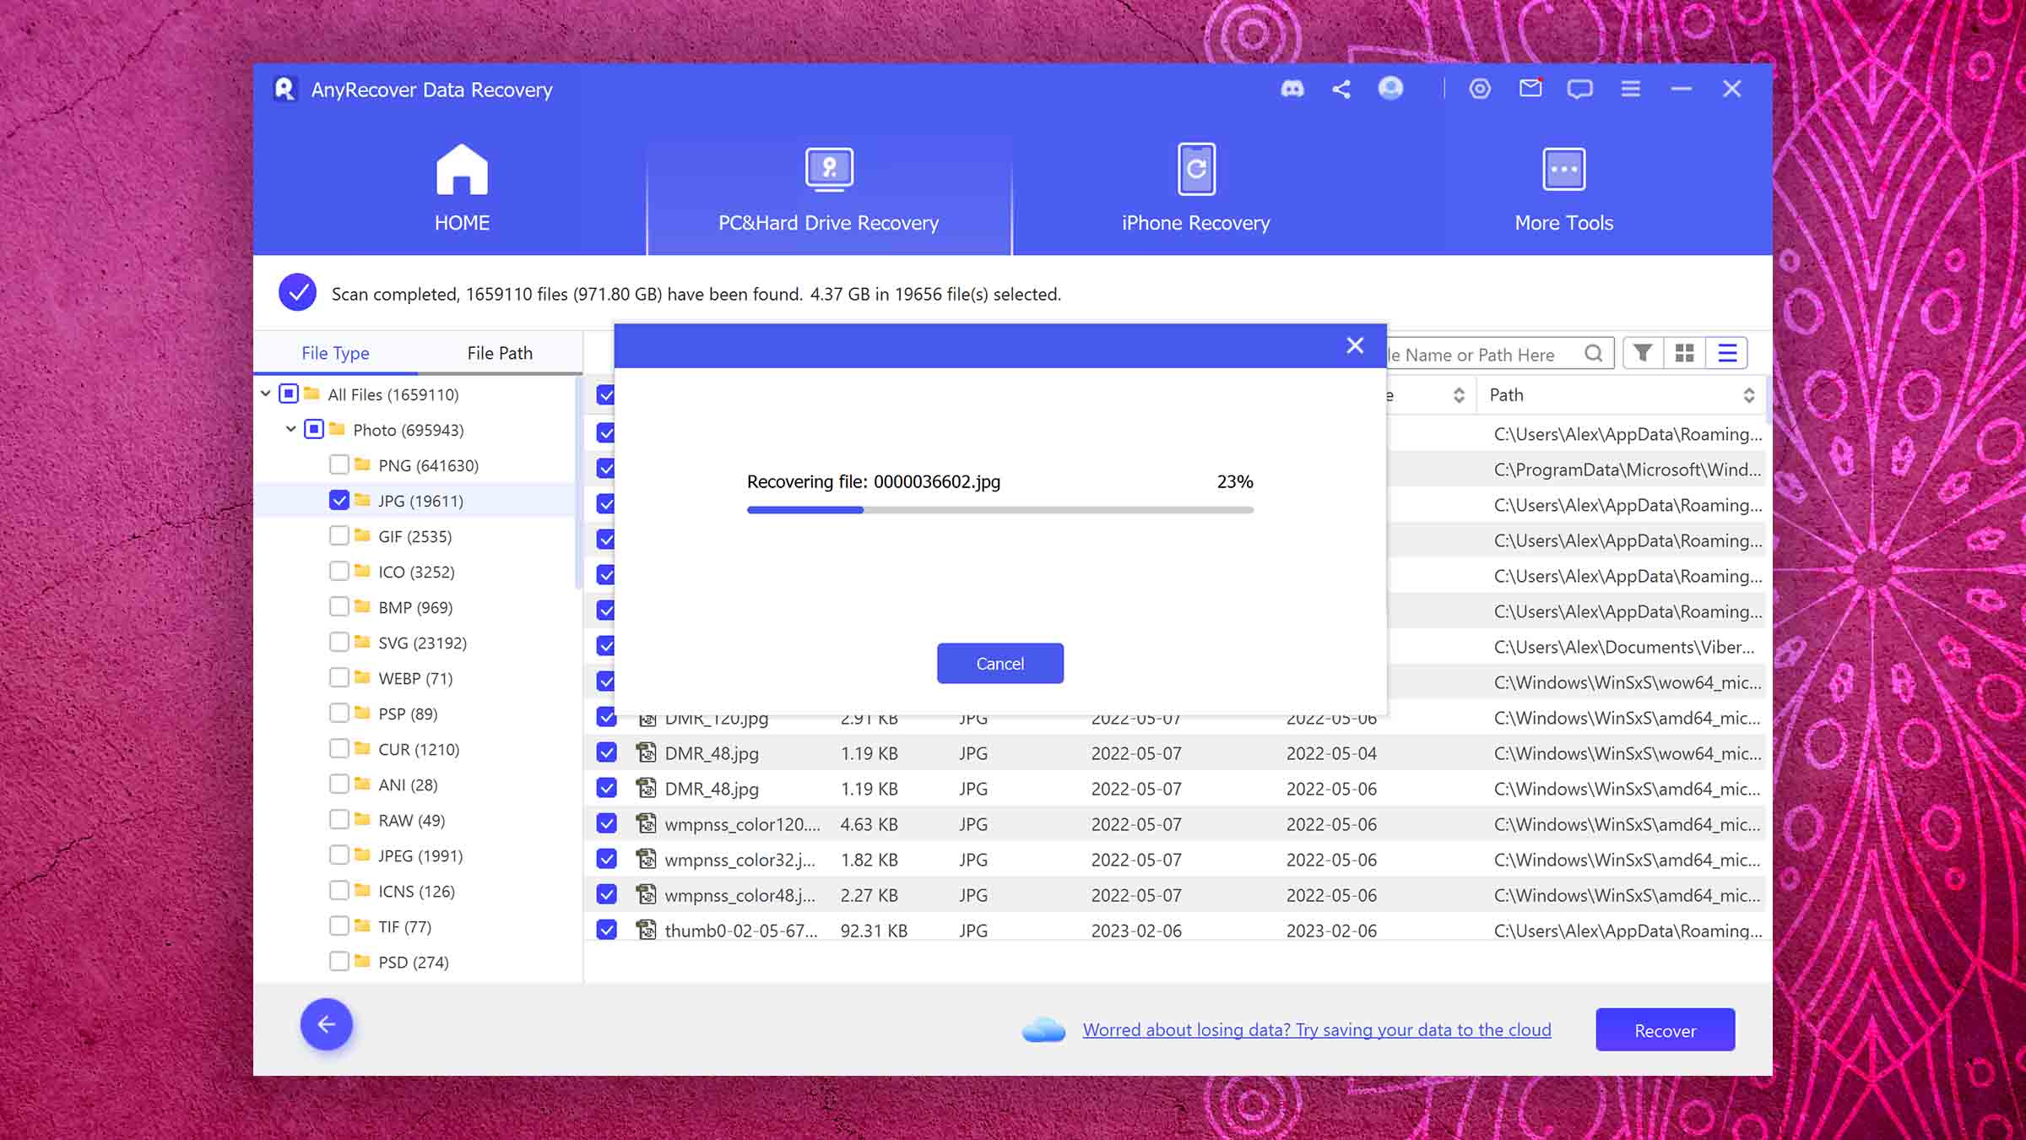Click the C:\Users\Alex\Documents\Viber path
The height and width of the screenshot is (1140, 2026).
(x=1624, y=647)
